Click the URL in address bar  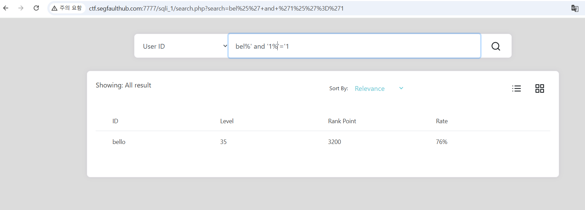216,9
